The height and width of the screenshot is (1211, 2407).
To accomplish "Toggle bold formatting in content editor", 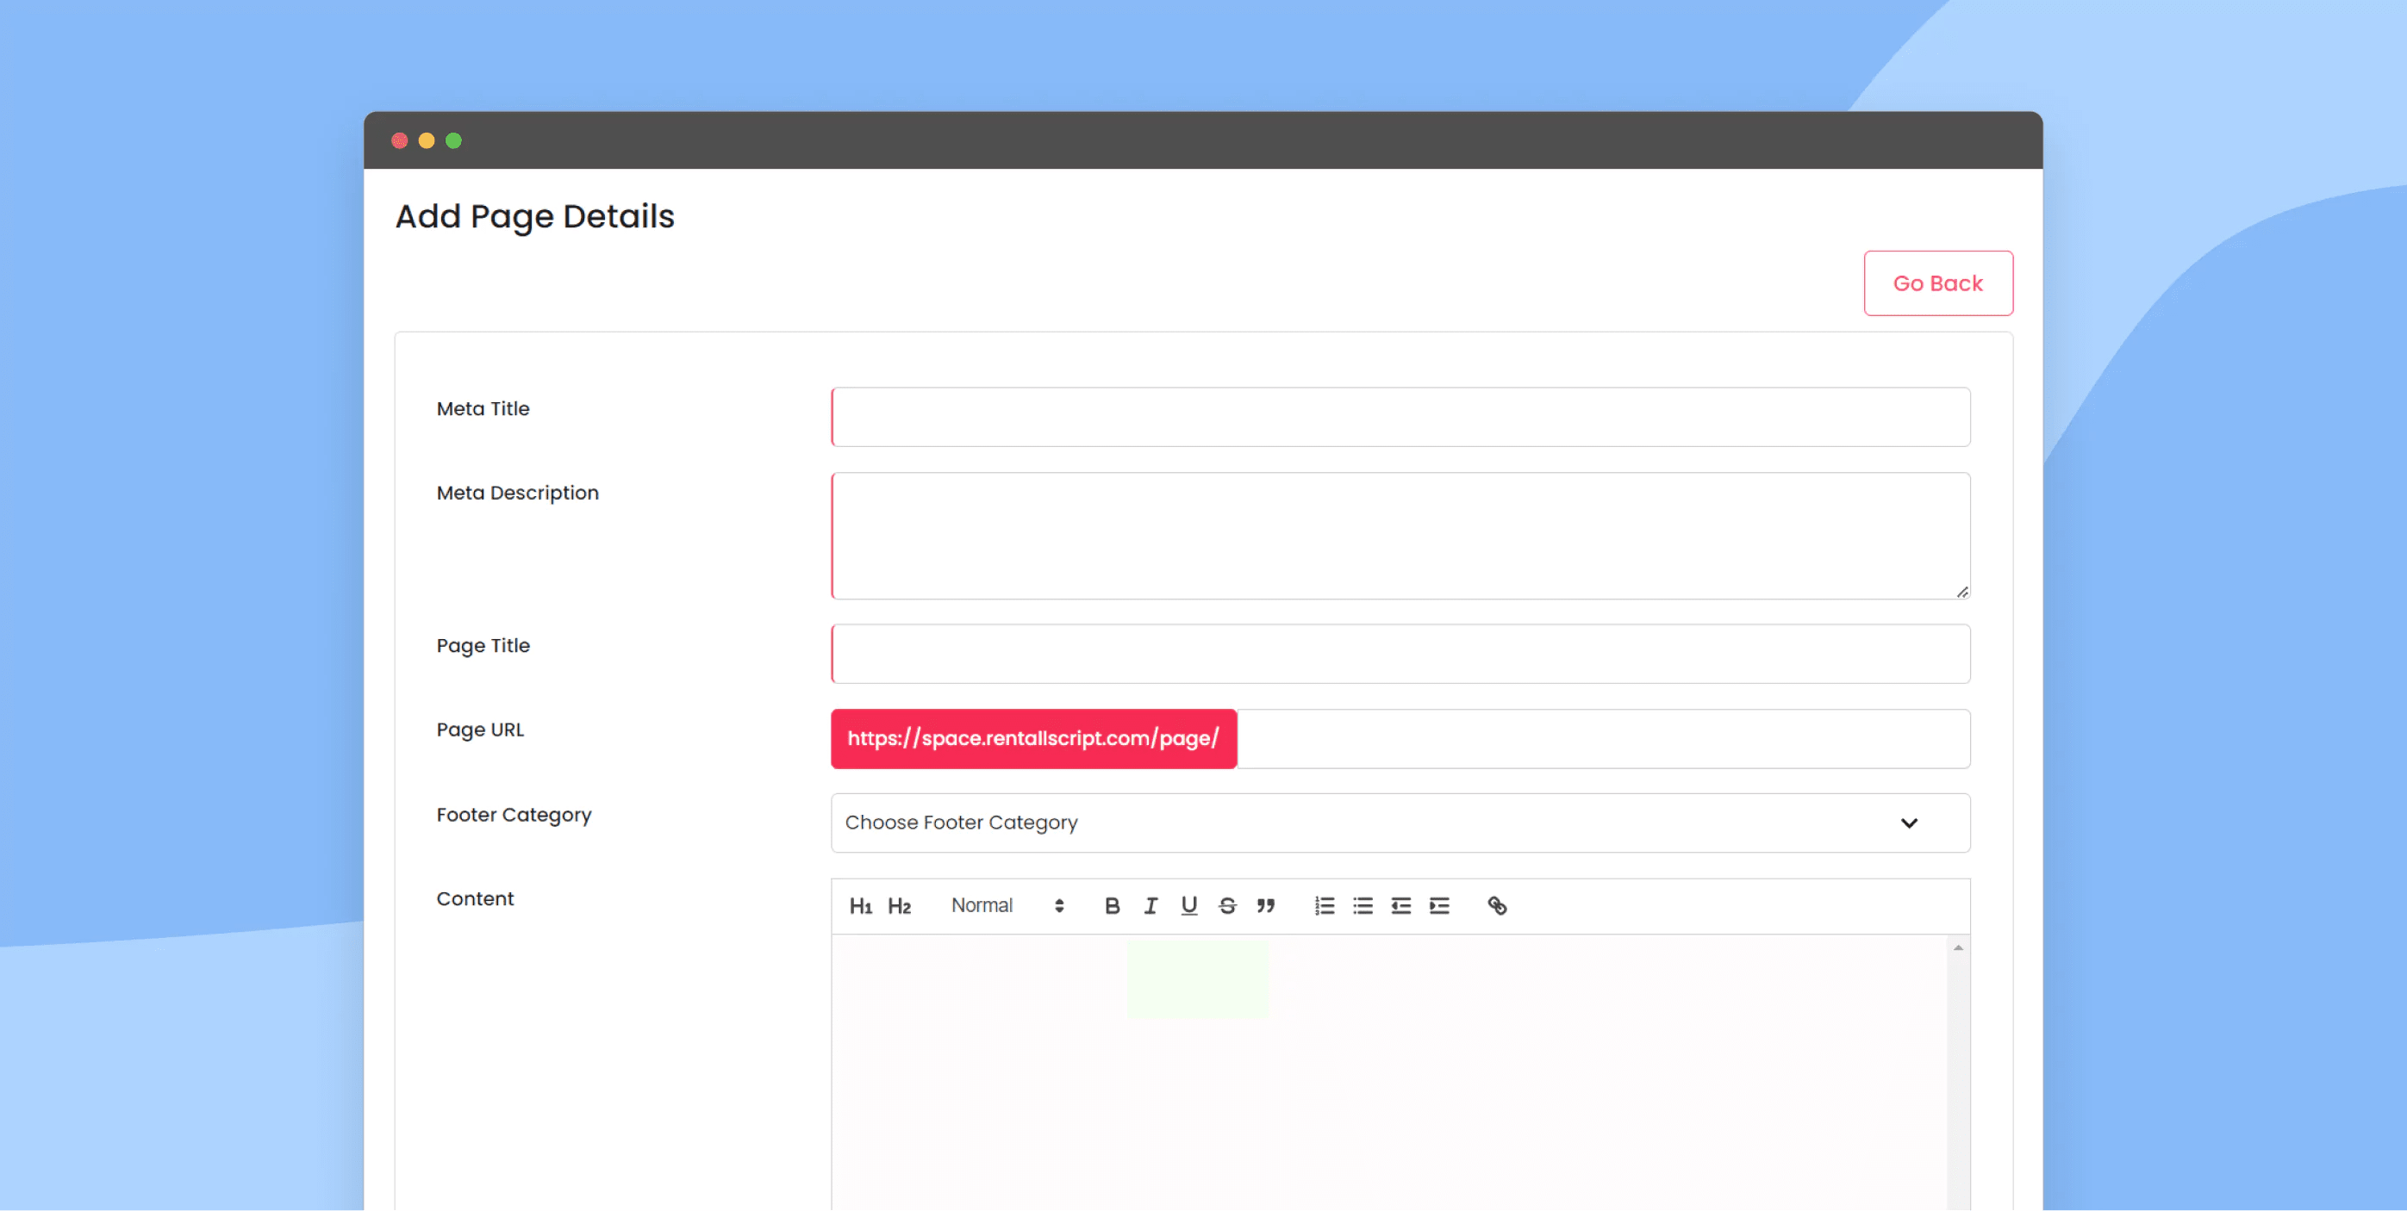I will click(x=1112, y=906).
